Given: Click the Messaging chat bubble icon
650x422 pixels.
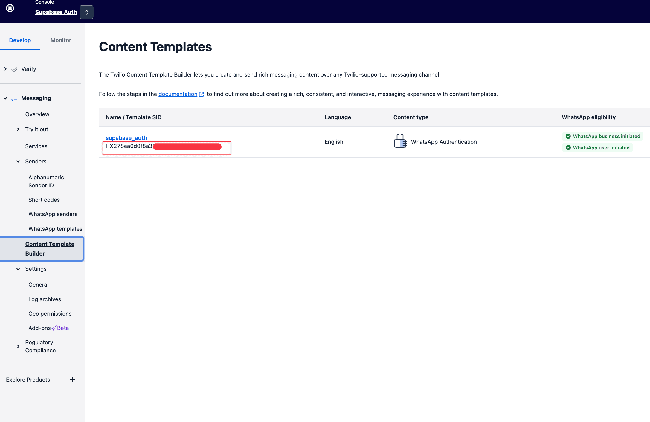Looking at the screenshot, I should 14,98.
